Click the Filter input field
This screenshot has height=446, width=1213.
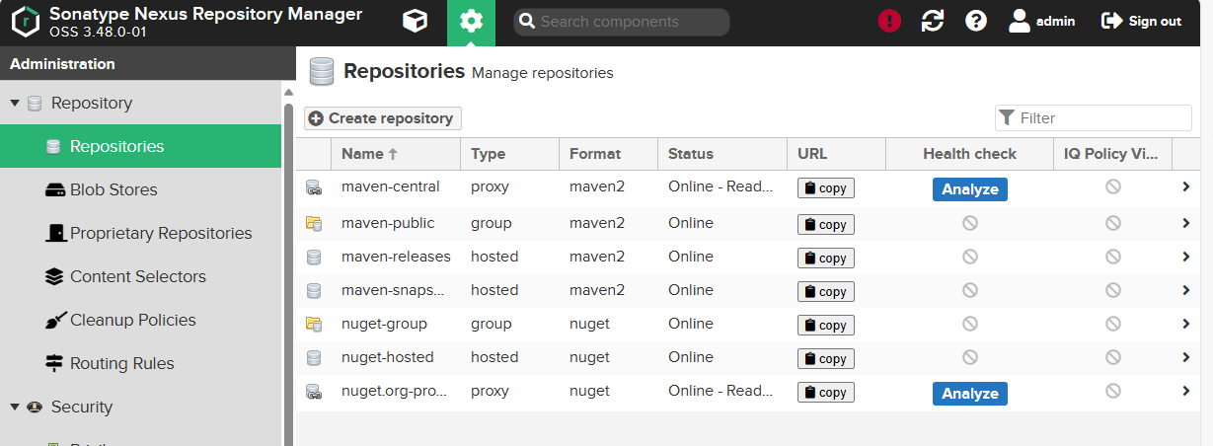coord(1094,118)
